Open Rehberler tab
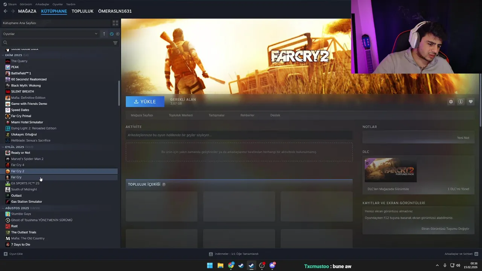Viewport: 482px width, 271px height. coord(247,115)
